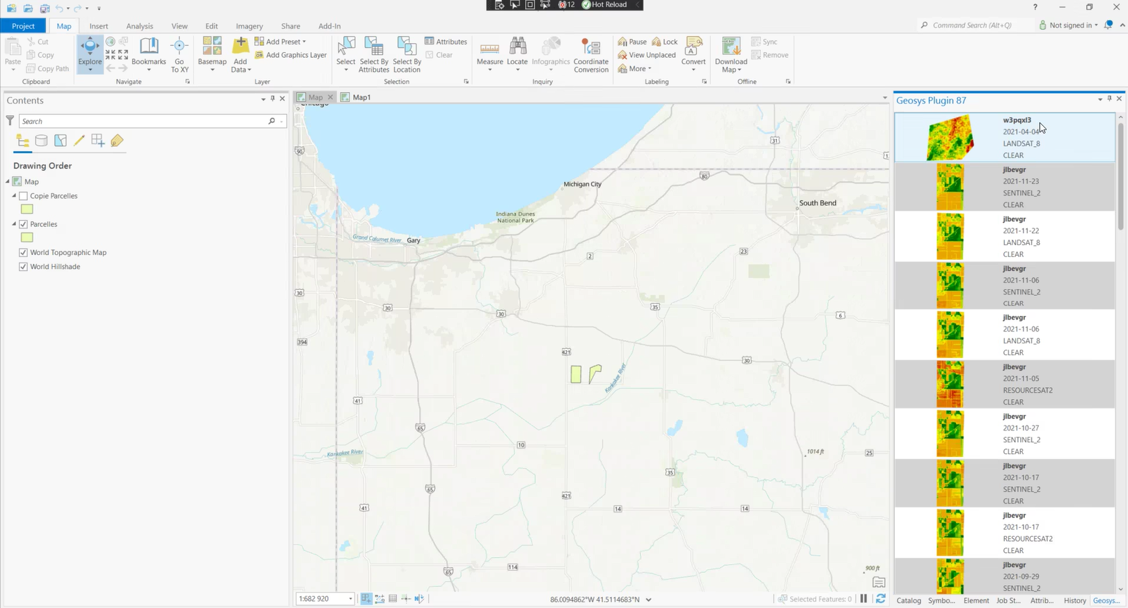Open Contents pane options menu
Screen dimensions: 1128x608
click(263, 100)
